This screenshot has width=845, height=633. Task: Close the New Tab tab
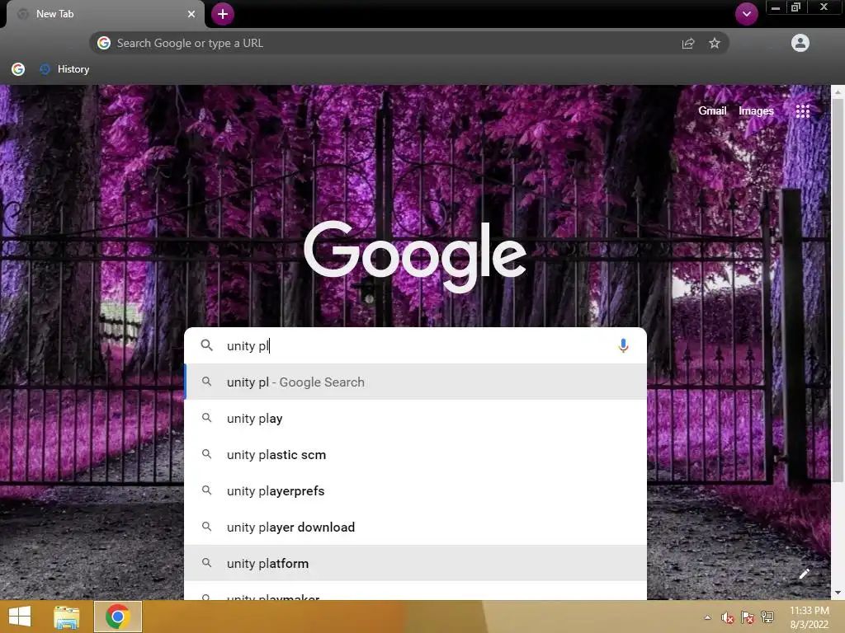[191, 14]
